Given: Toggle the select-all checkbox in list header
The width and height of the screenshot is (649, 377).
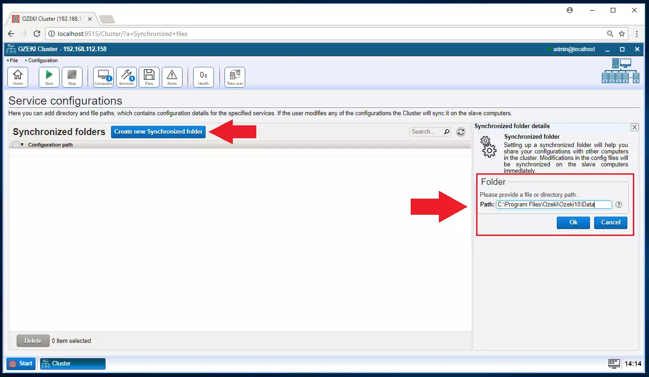Looking at the screenshot, I should pyautogui.click(x=16, y=145).
